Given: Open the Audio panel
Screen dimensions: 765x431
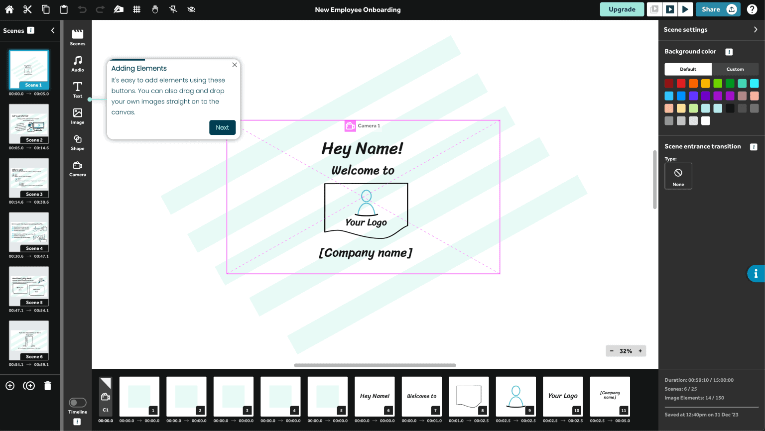Looking at the screenshot, I should tap(78, 64).
